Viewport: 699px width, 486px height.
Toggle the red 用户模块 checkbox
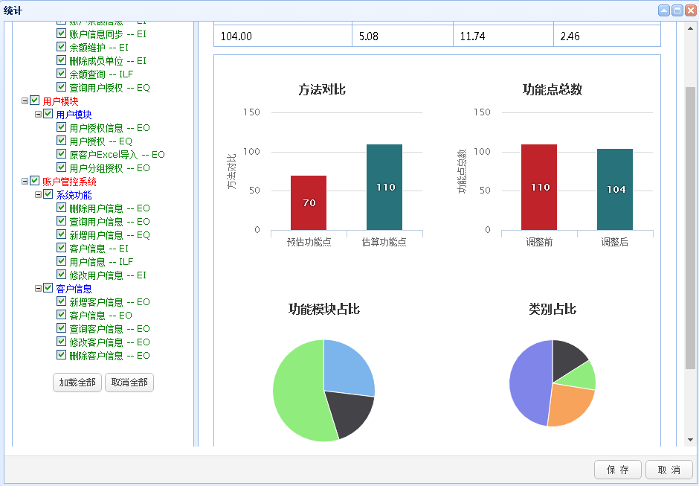[35, 100]
